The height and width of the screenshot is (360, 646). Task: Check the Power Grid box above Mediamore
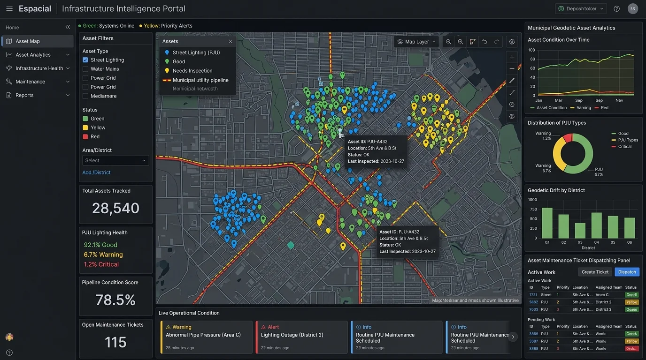85,87
